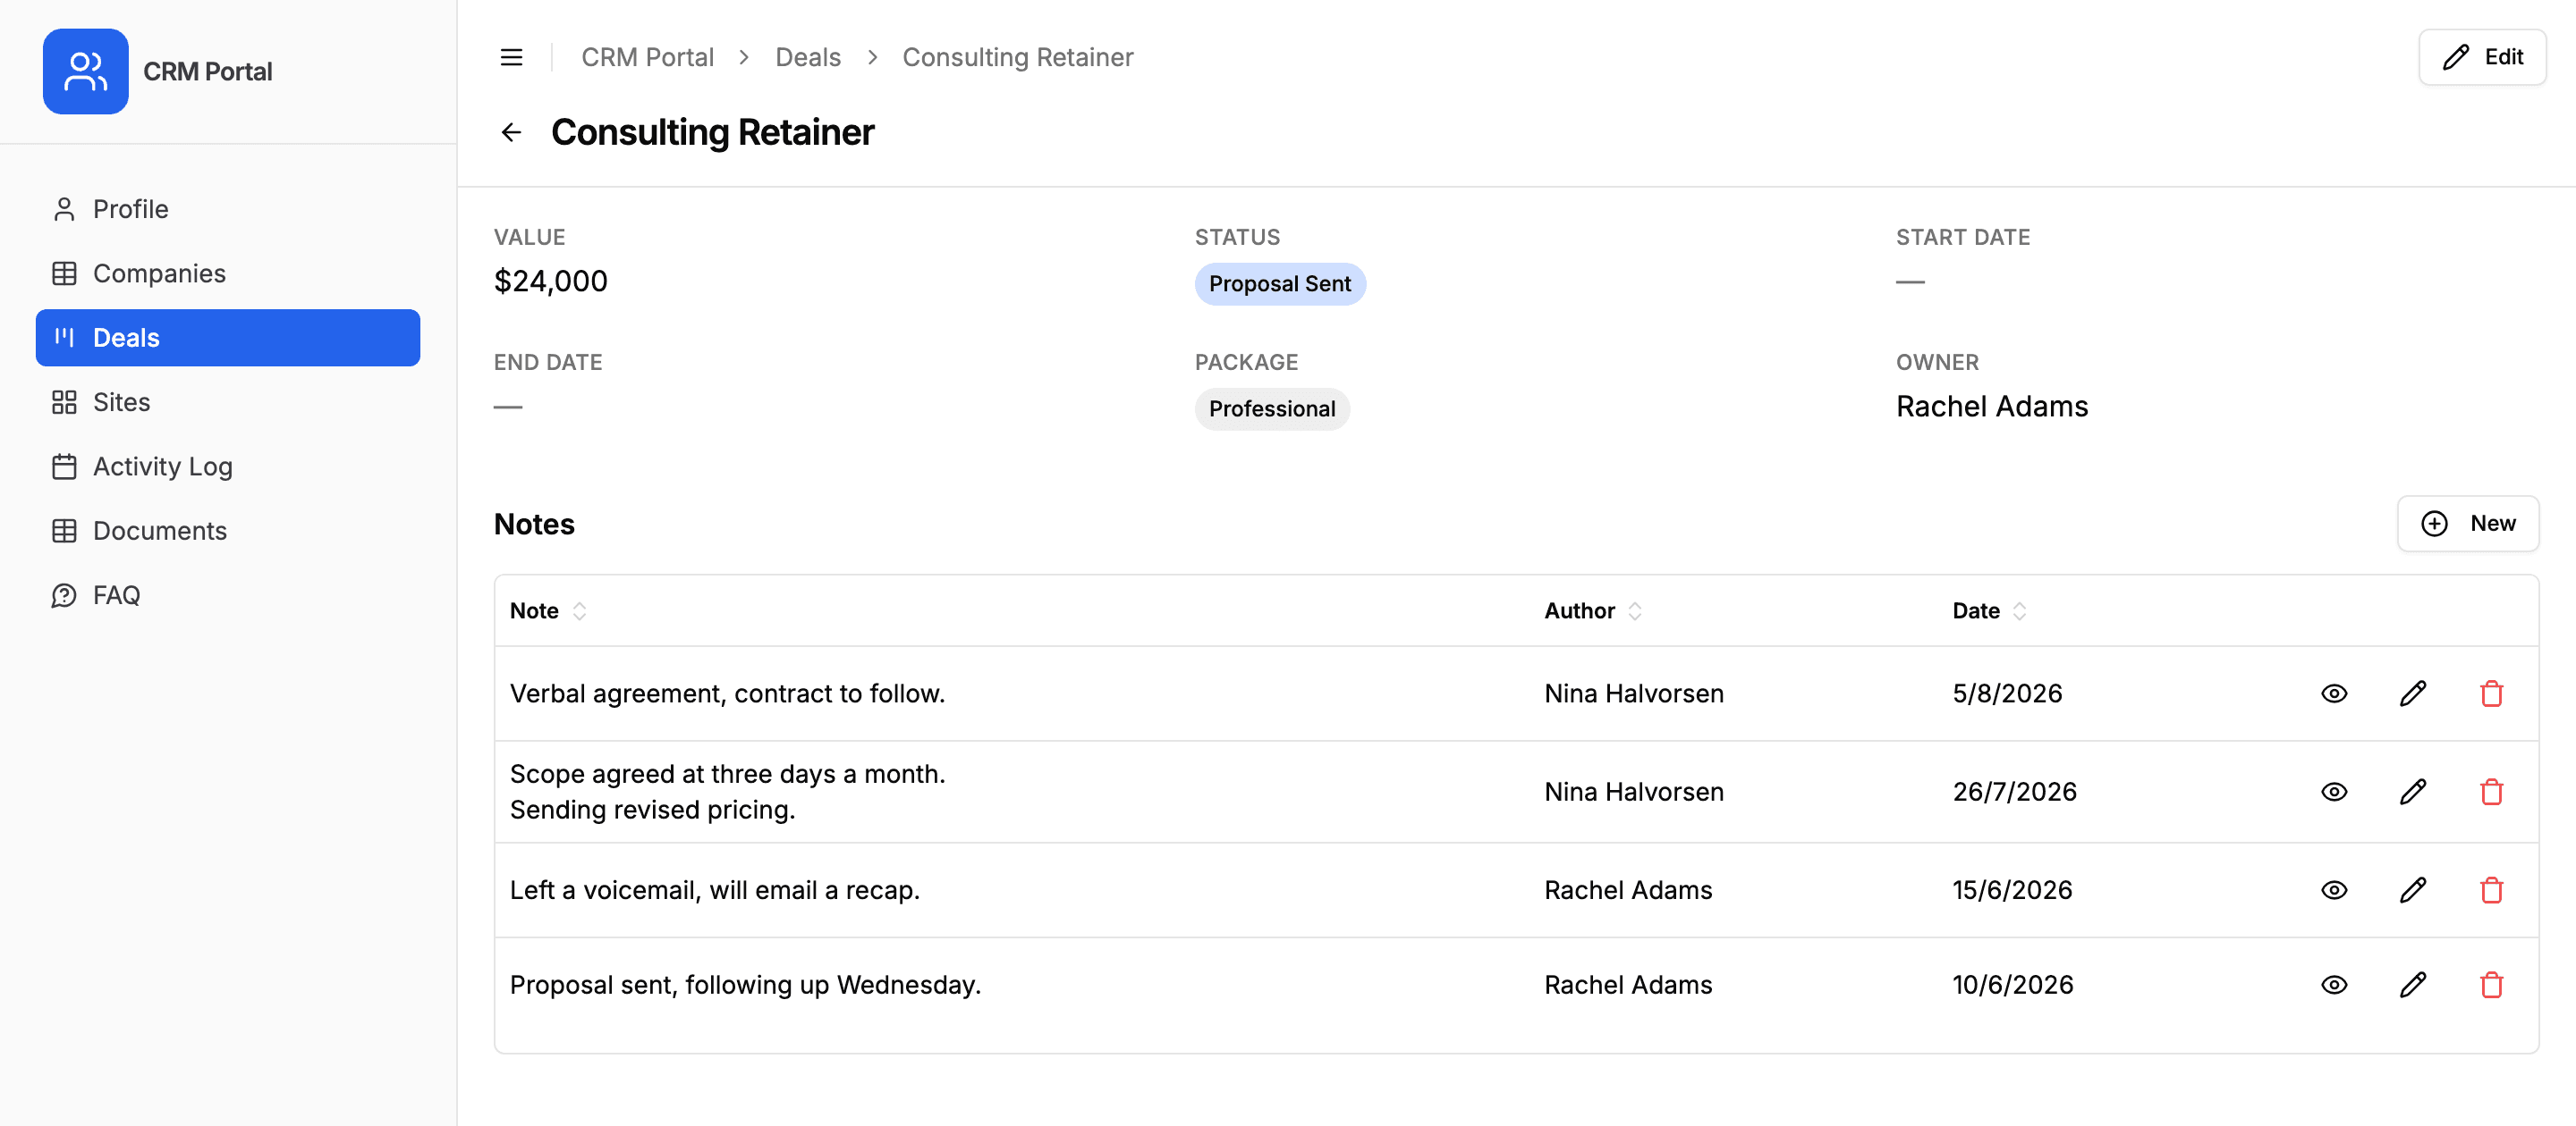Select Deals in the sidebar

coord(228,338)
